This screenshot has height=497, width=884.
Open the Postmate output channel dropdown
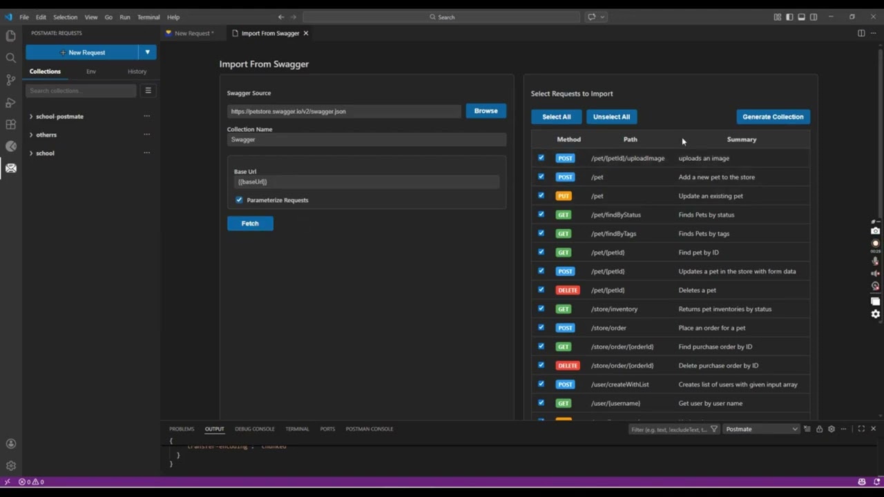[761, 429]
